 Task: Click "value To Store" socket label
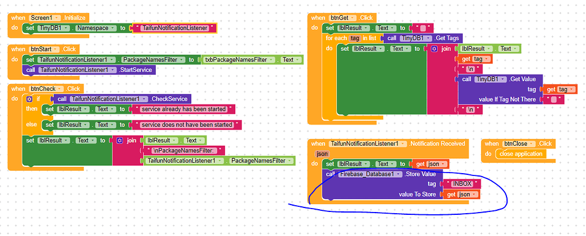point(418,194)
